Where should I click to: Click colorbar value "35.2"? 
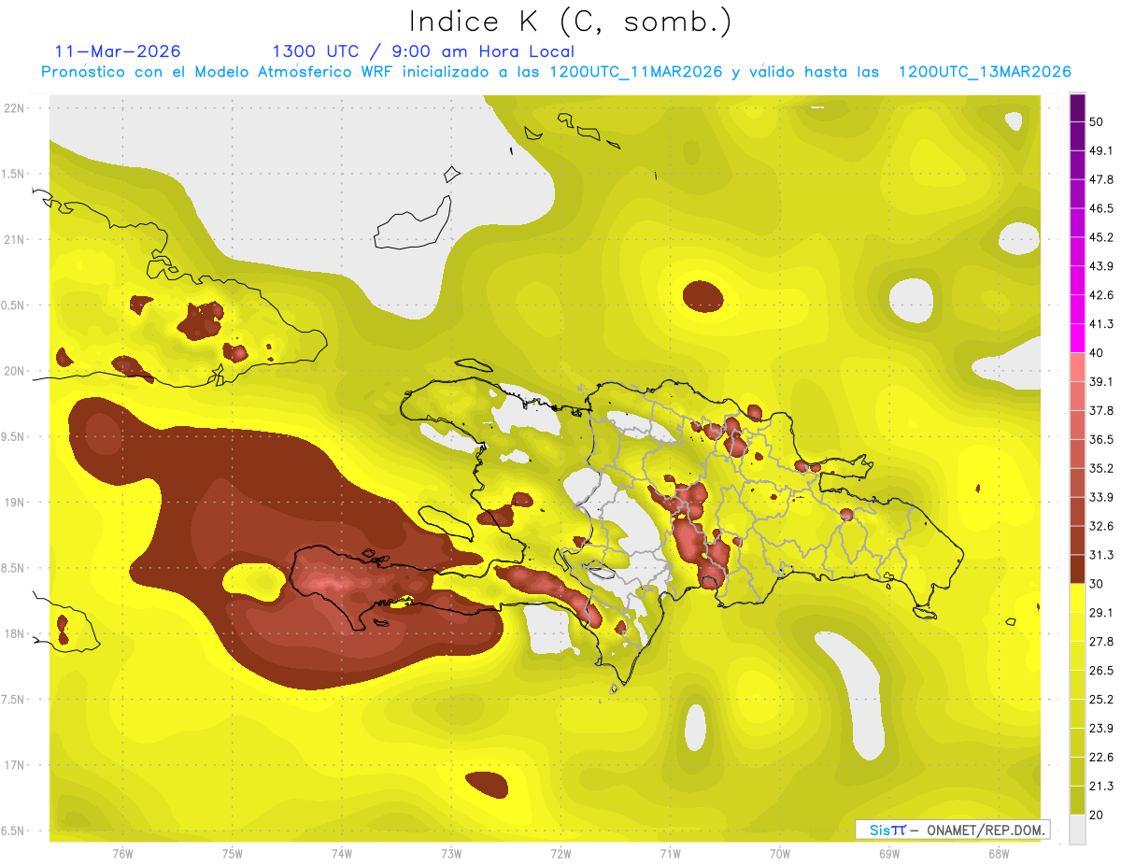(x=1101, y=468)
